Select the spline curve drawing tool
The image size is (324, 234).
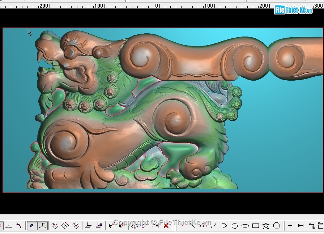point(213,226)
